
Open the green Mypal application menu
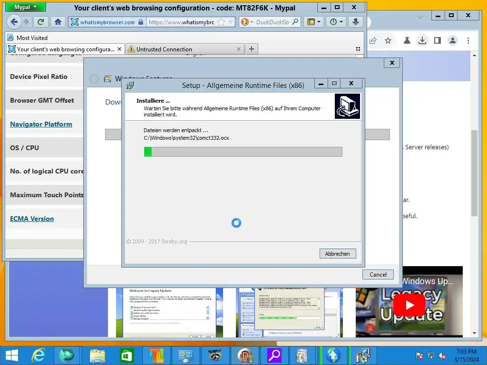point(26,7)
